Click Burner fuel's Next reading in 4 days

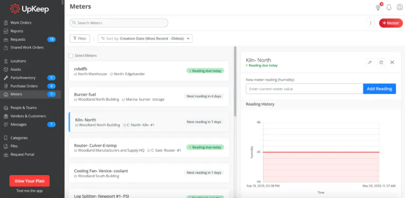pos(204,96)
